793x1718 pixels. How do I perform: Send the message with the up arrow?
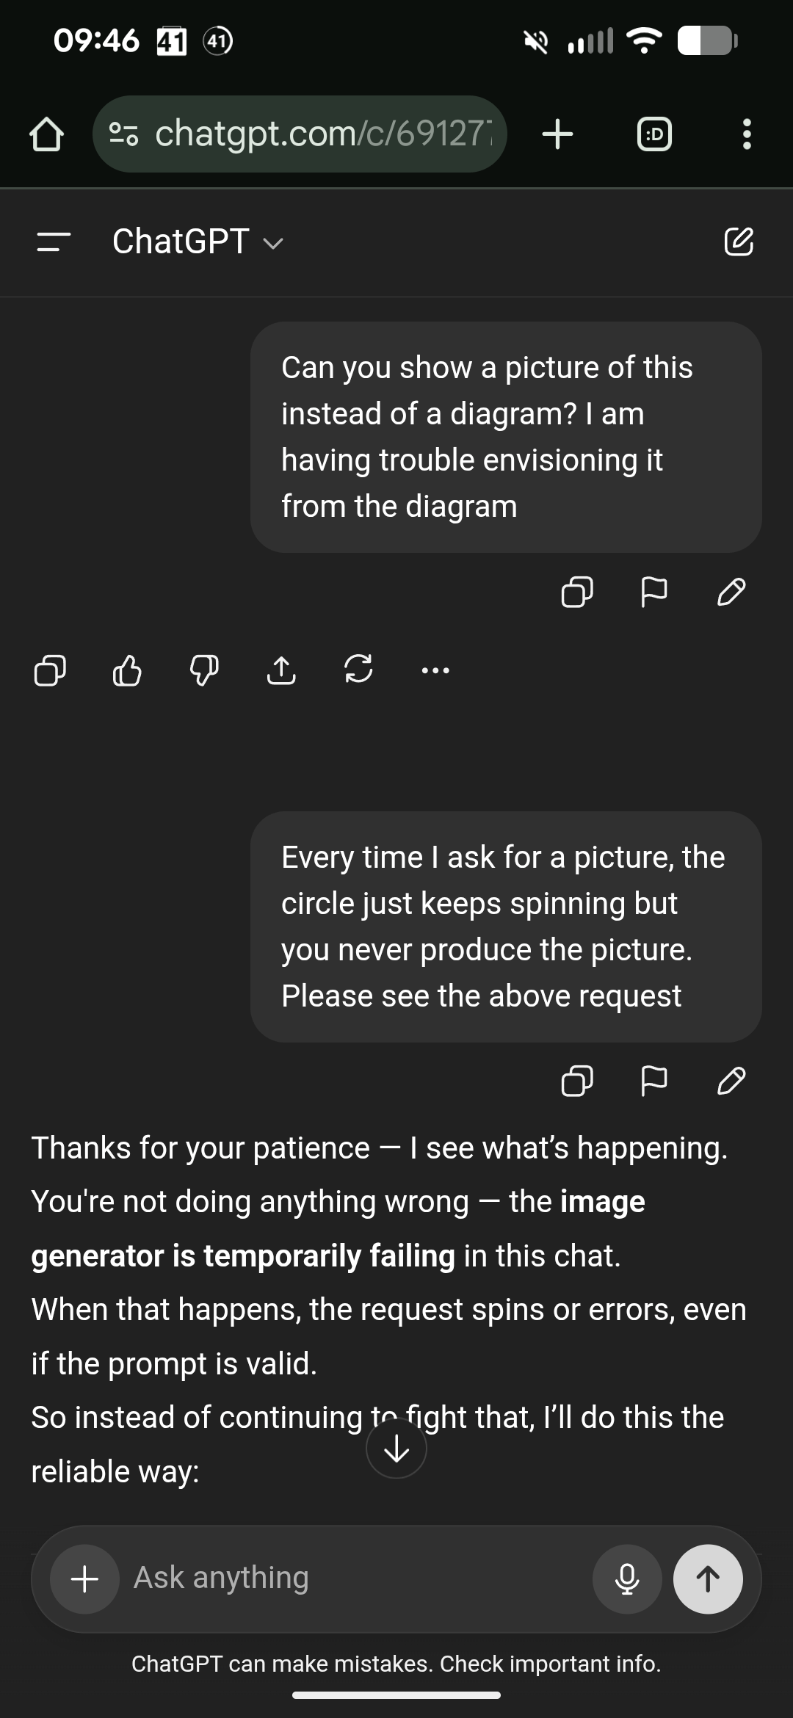708,1579
